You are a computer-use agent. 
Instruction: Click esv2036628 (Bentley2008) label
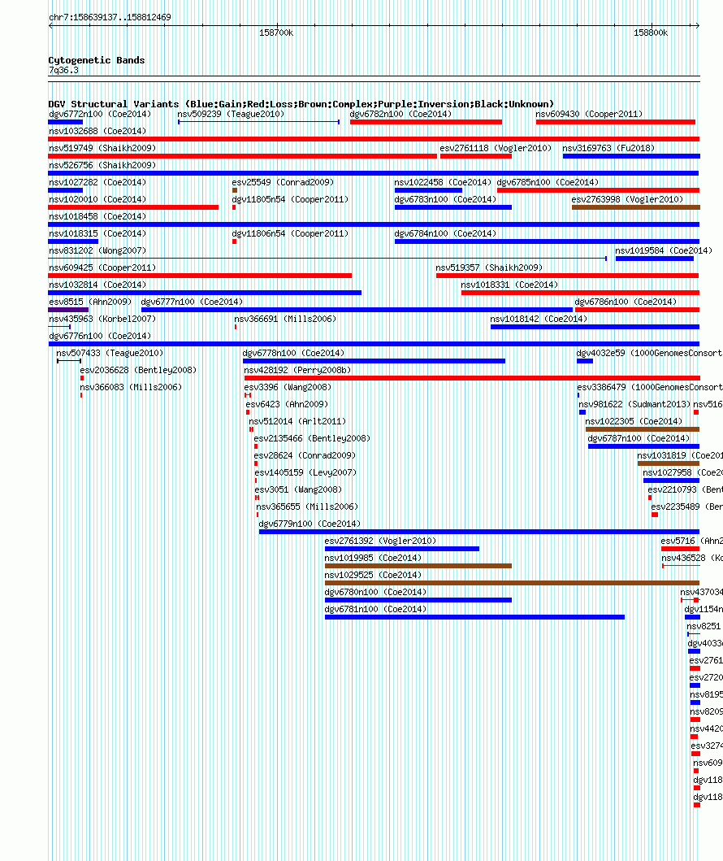click(x=137, y=370)
